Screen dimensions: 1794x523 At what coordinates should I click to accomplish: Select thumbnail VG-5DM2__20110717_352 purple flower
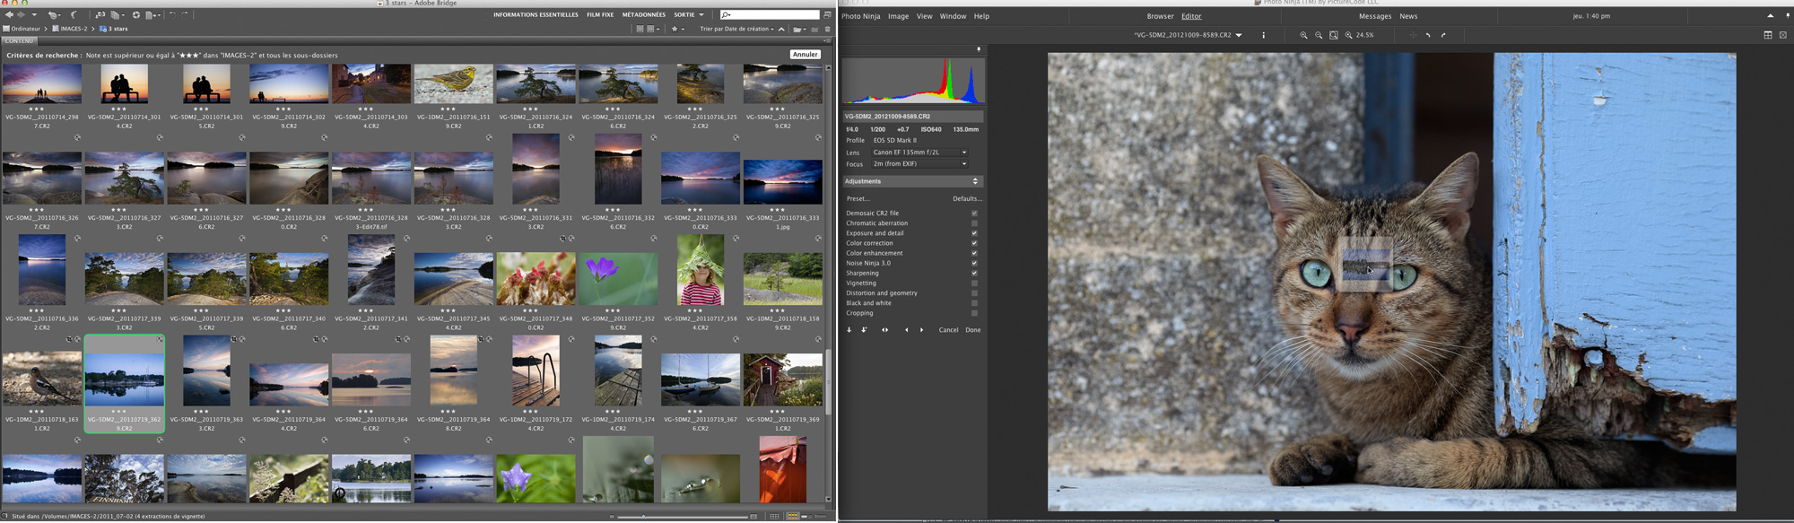click(x=618, y=279)
